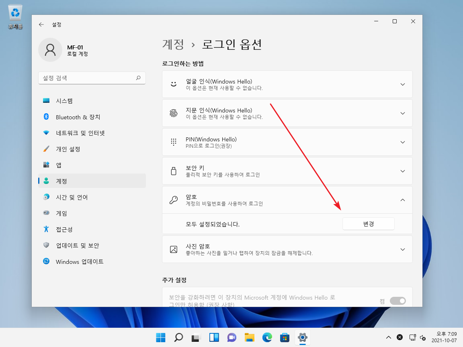Open 접근성 settings in the sidebar

click(92, 229)
